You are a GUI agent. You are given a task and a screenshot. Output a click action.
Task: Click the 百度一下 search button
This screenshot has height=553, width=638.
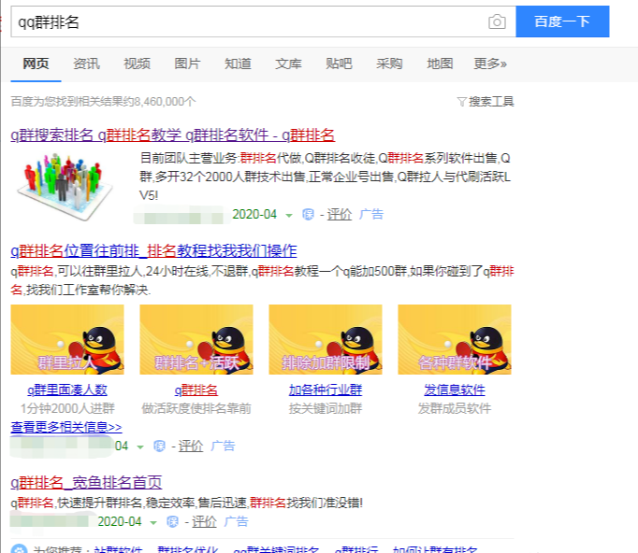pyautogui.click(x=562, y=21)
